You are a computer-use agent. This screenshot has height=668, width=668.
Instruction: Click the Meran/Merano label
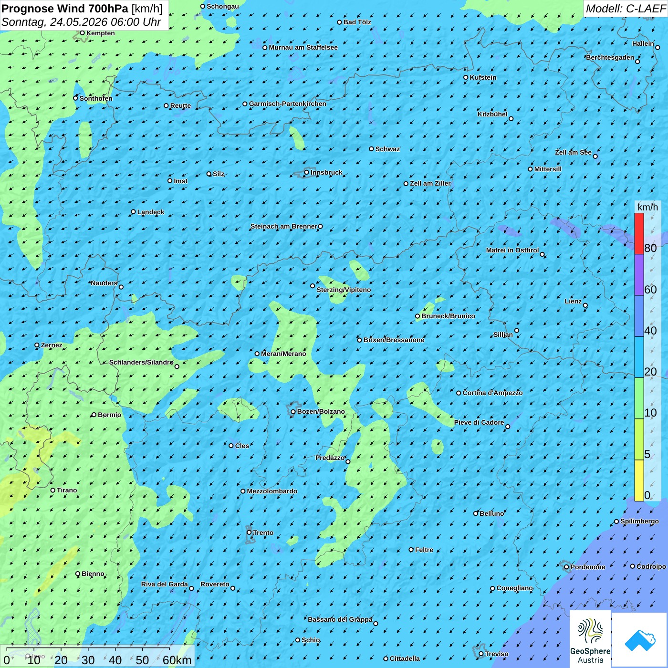click(x=283, y=354)
